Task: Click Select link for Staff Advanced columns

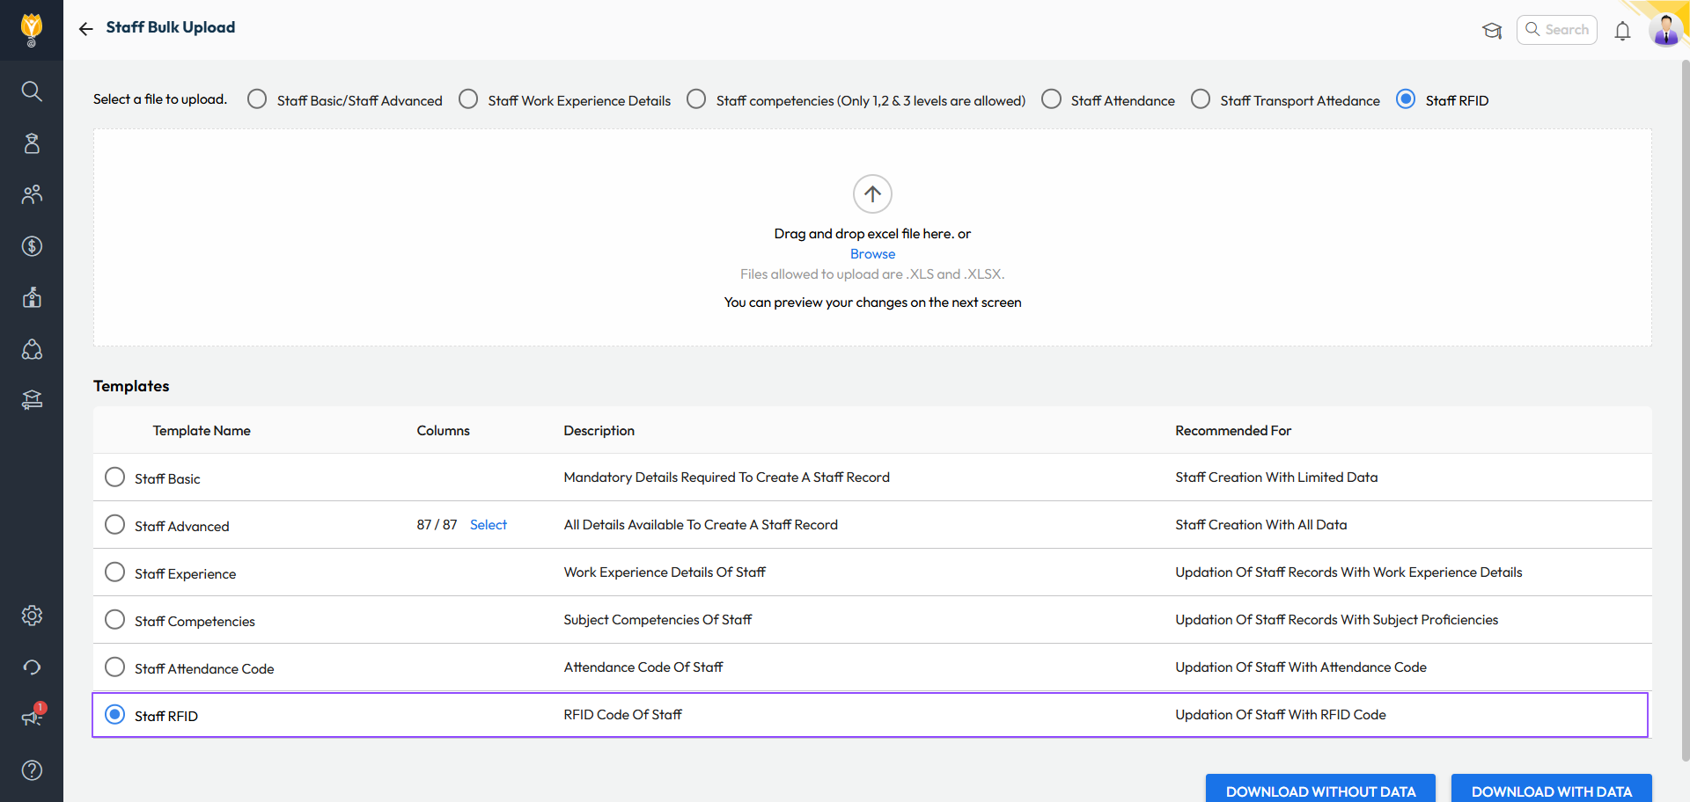Action: [489, 525]
